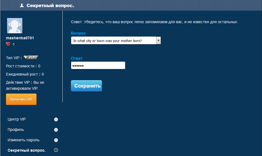Click the Ответ password answer field
262x156 pixels.
pyautogui.click(x=98, y=65)
